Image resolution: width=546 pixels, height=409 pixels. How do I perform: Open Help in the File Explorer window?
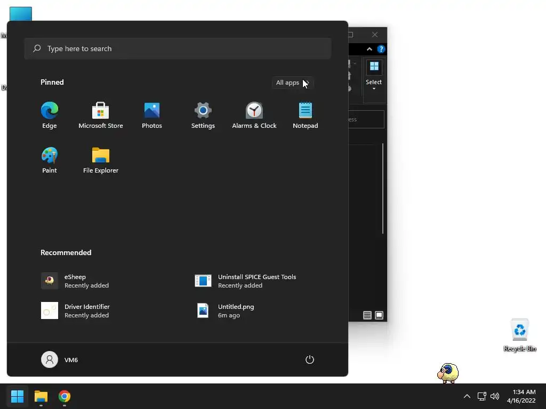point(381,49)
